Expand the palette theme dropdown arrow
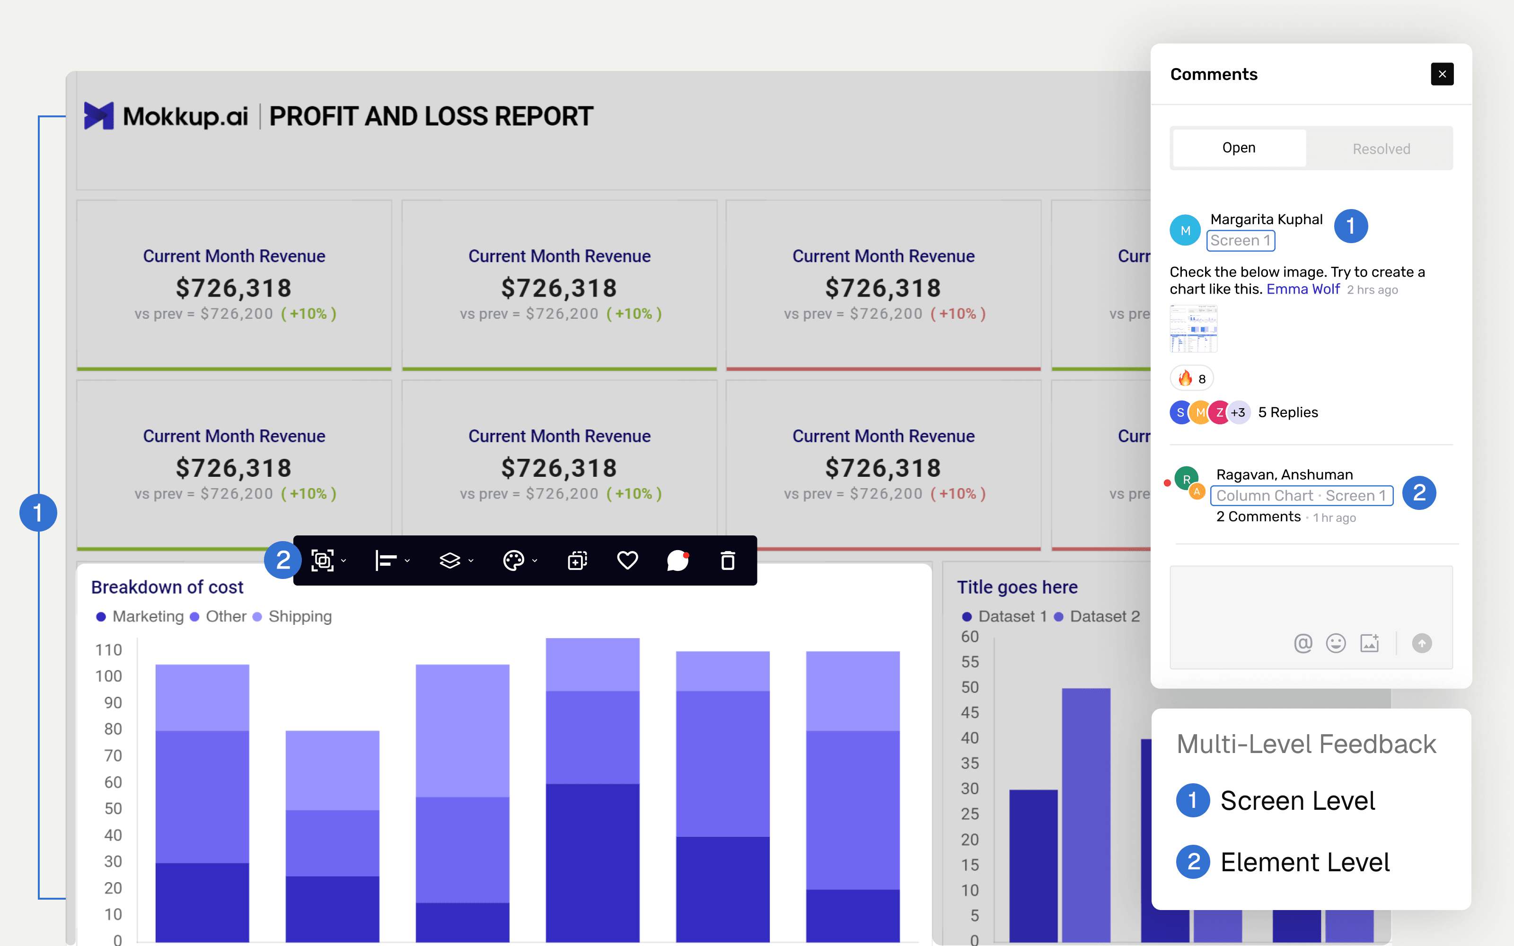This screenshot has height=946, width=1514. coord(535,561)
